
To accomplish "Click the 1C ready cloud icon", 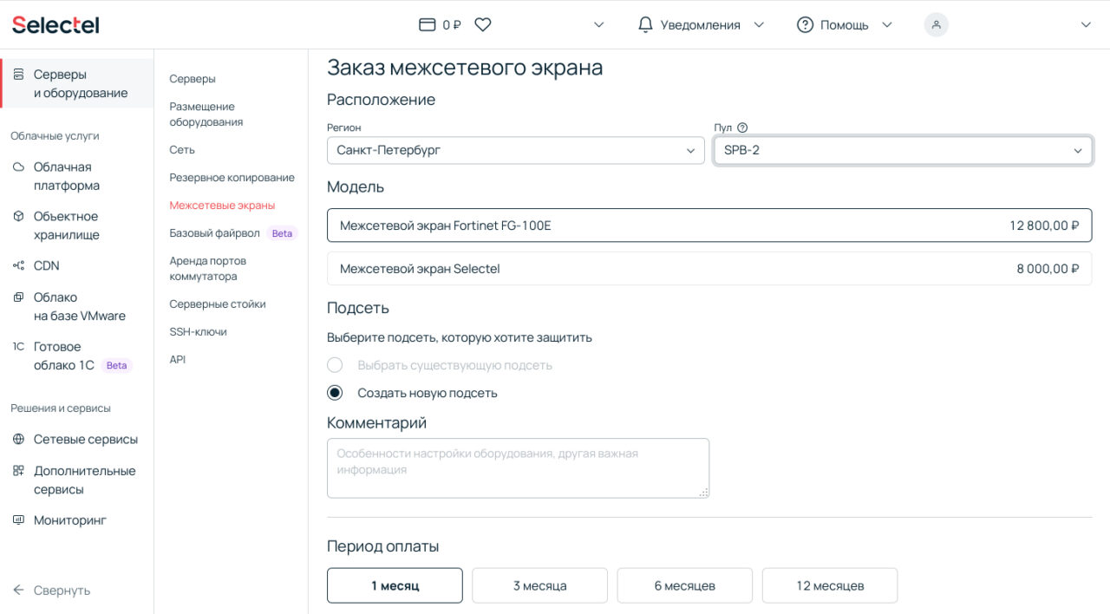I will pos(18,347).
